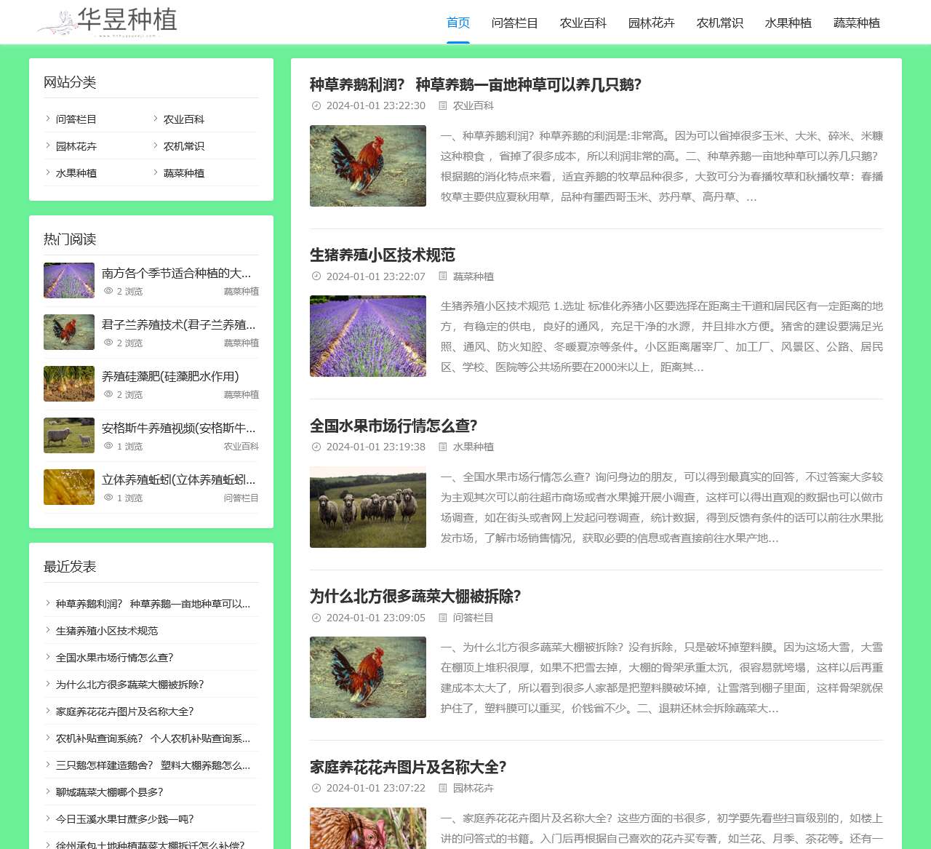Open 蔬菜种植 in top navigation
The width and height of the screenshot is (931, 849).
coord(857,23)
